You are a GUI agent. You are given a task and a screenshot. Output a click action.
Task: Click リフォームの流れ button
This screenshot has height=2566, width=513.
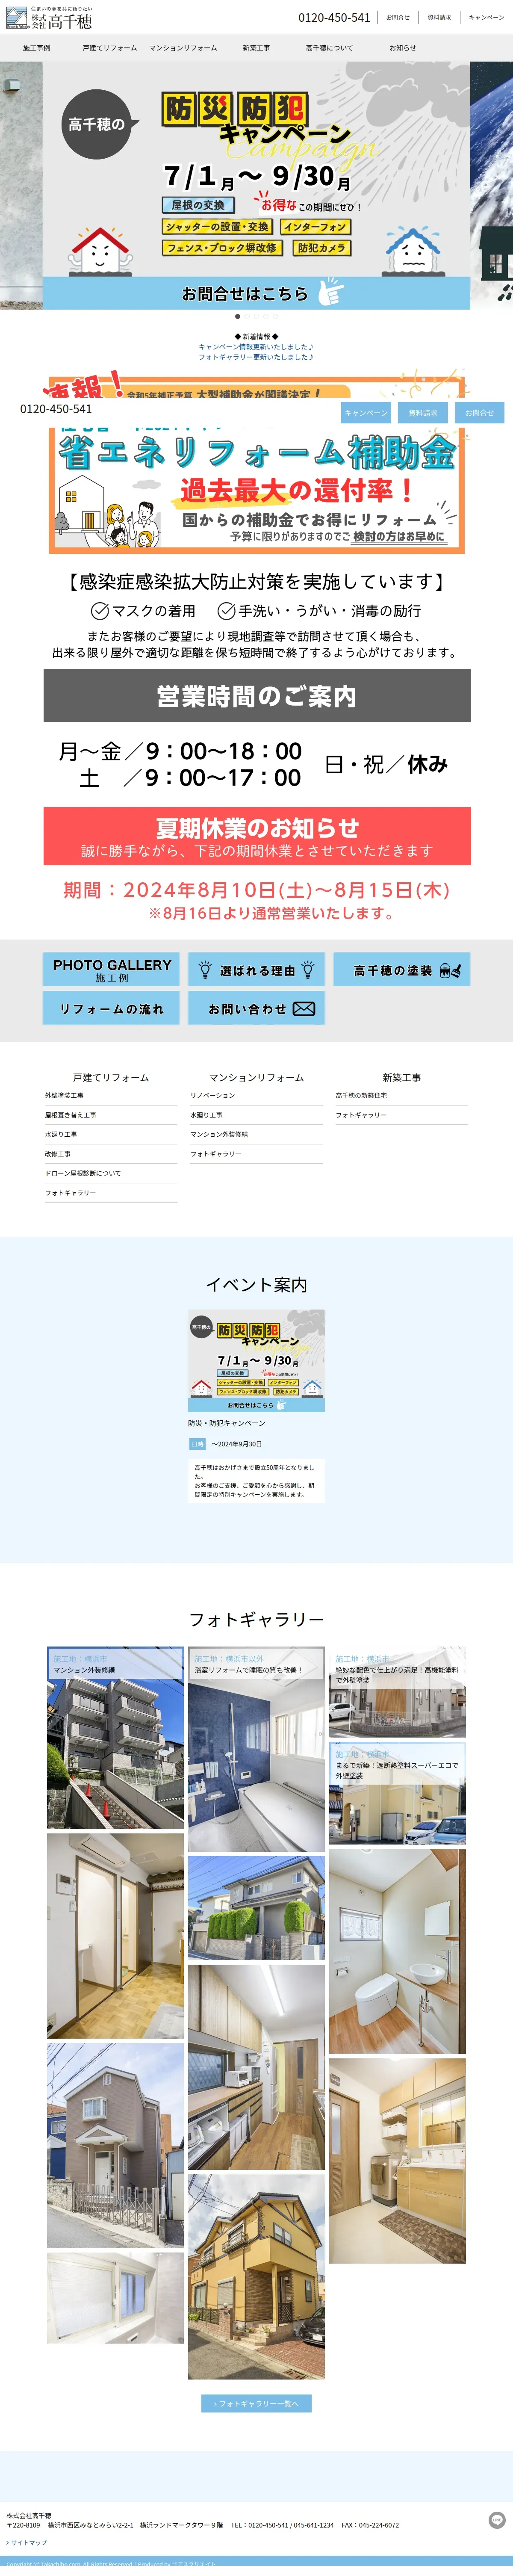[x=112, y=1008]
